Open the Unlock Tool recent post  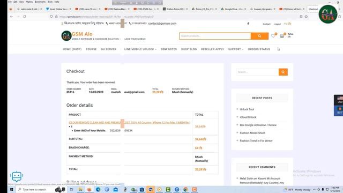(x=247, y=109)
